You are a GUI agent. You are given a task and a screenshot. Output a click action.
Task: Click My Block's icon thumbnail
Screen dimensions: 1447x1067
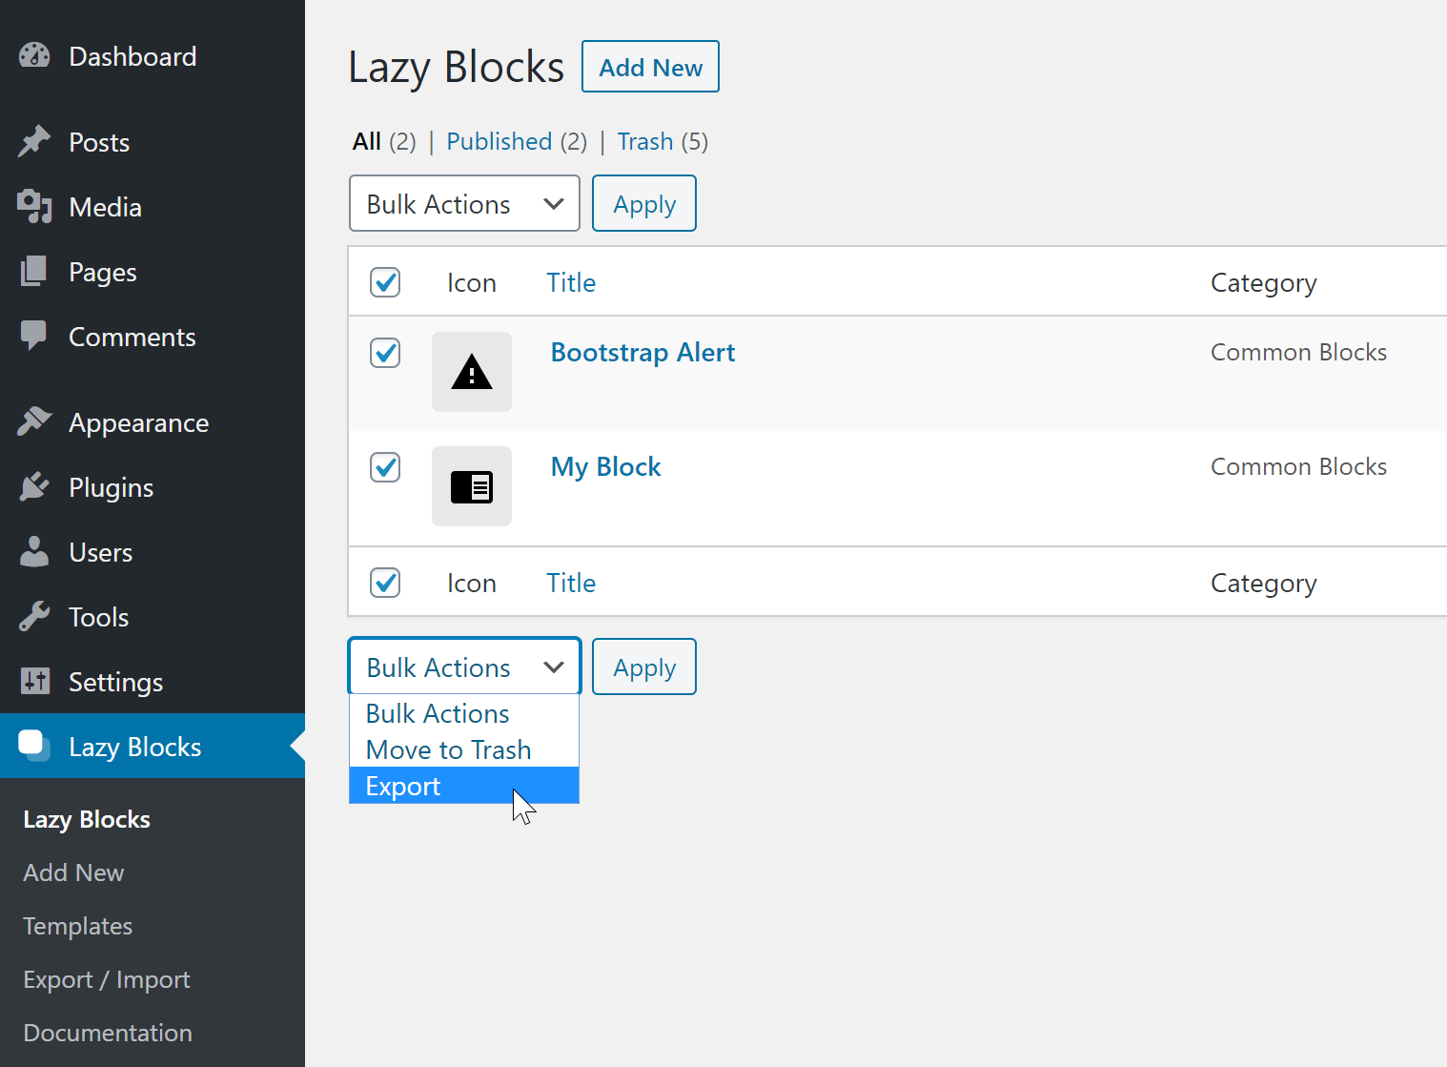point(471,486)
